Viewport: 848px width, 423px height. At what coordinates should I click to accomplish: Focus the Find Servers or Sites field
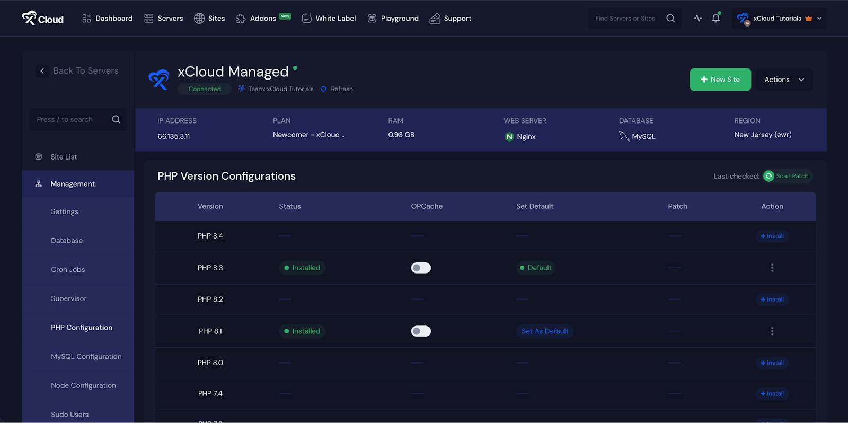[625, 19]
